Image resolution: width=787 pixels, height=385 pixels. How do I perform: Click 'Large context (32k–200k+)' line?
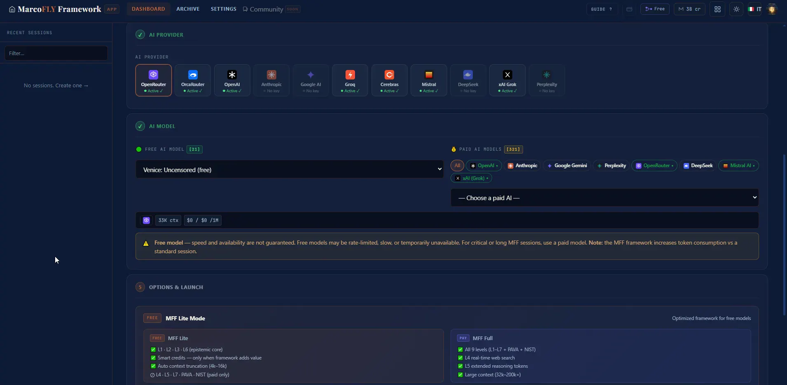(x=493, y=375)
